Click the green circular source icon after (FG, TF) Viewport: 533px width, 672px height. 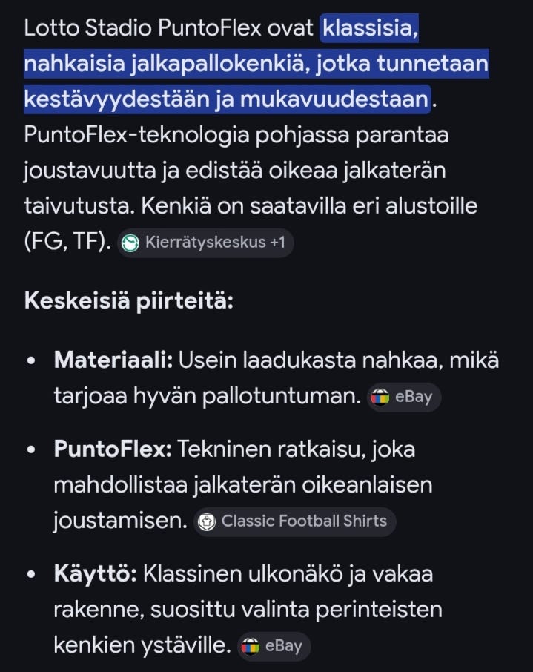click(x=130, y=243)
